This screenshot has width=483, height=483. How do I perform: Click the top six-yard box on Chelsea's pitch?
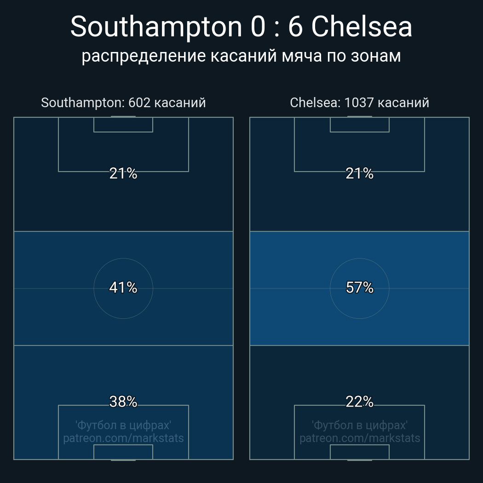click(x=359, y=125)
